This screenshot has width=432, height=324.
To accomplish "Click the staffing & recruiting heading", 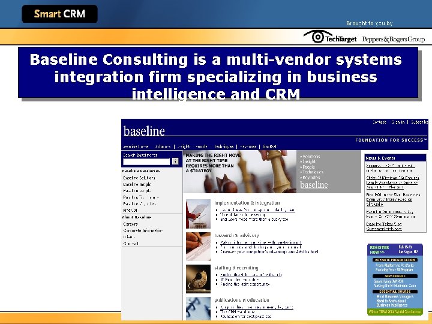I will (236, 268).
